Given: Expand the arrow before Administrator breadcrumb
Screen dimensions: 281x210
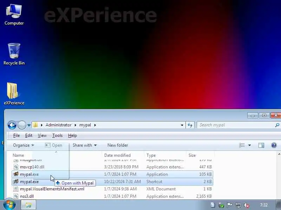Looking at the screenshot, I should pyautogui.click(x=41, y=125).
